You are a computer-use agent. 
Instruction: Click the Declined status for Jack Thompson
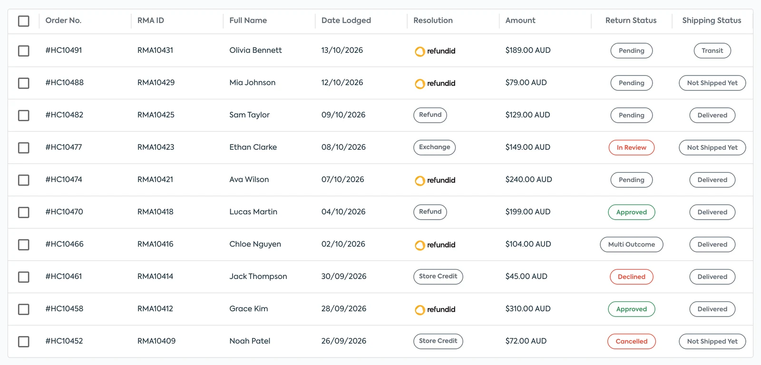click(x=631, y=277)
